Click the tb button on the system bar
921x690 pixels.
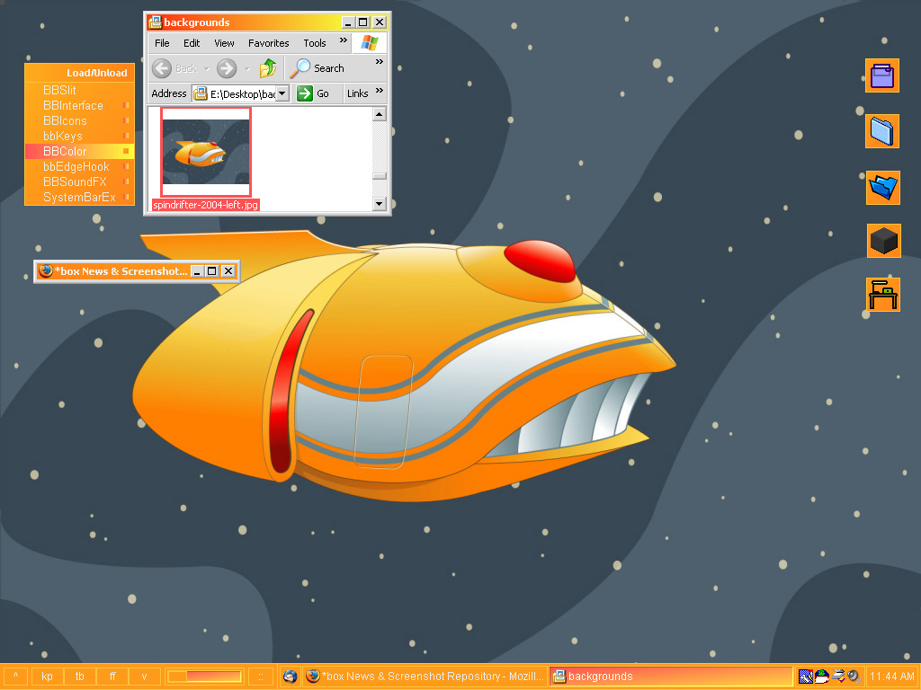click(x=79, y=677)
